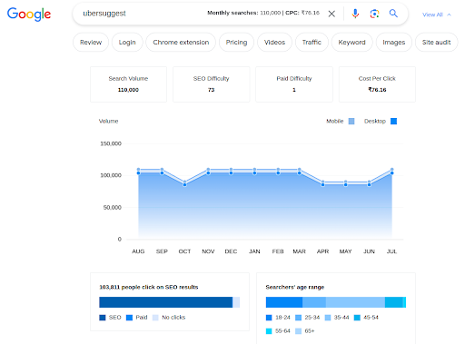
Task: Click the 35-44 age legend swatch
Action: tap(328, 318)
